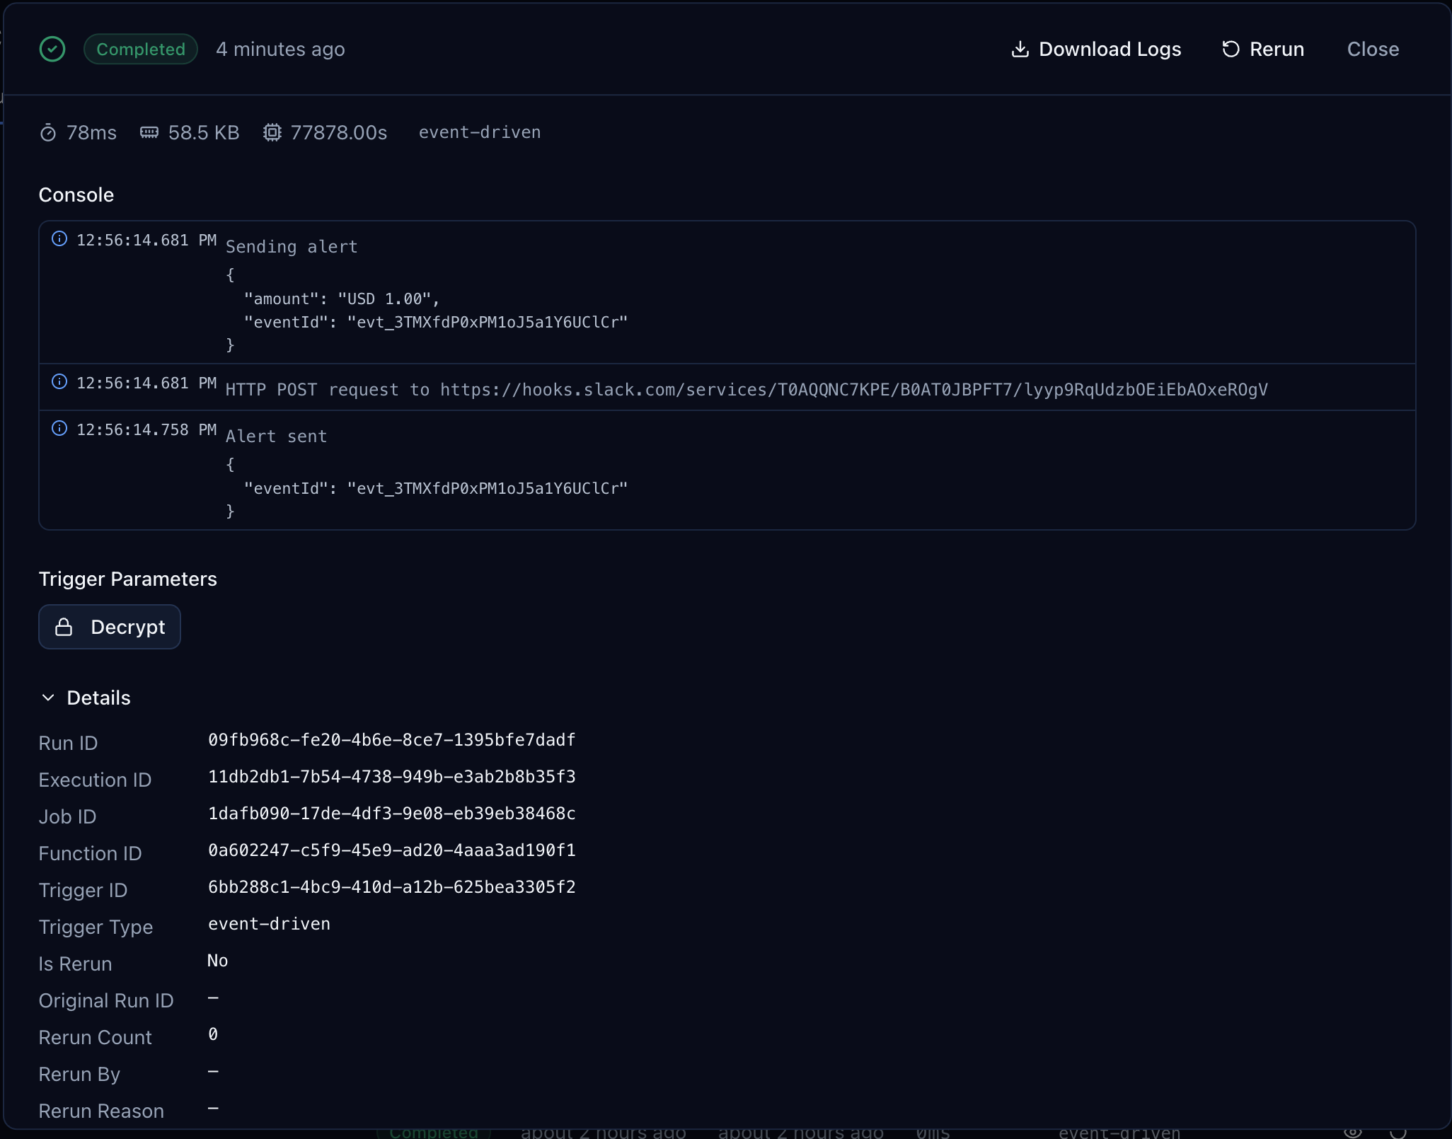
Task: Click the info icon next to Sending alert log
Action: [x=59, y=238]
